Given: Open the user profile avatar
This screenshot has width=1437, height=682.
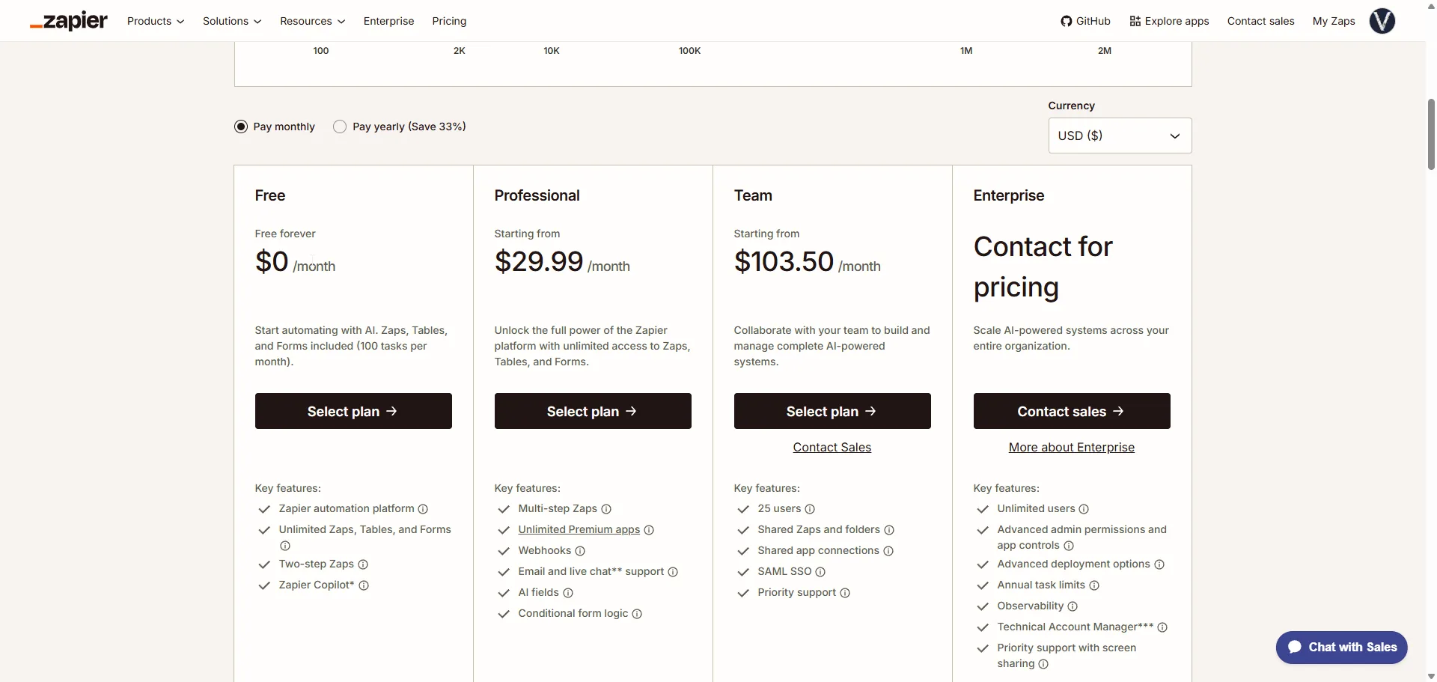Looking at the screenshot, I should point(1382,21).
